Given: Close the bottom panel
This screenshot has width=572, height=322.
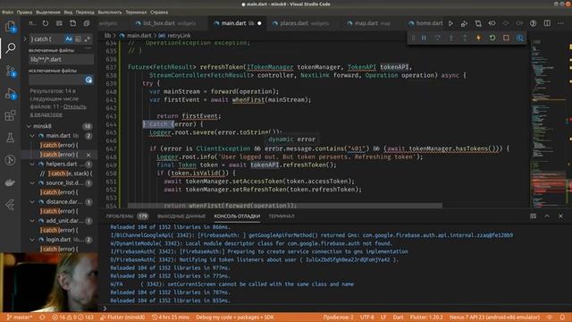Looking at the screenshot, I should [x=560, y=216].
